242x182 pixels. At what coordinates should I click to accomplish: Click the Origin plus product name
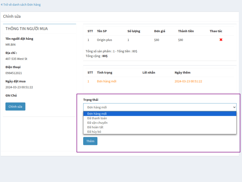pos(104,40)
